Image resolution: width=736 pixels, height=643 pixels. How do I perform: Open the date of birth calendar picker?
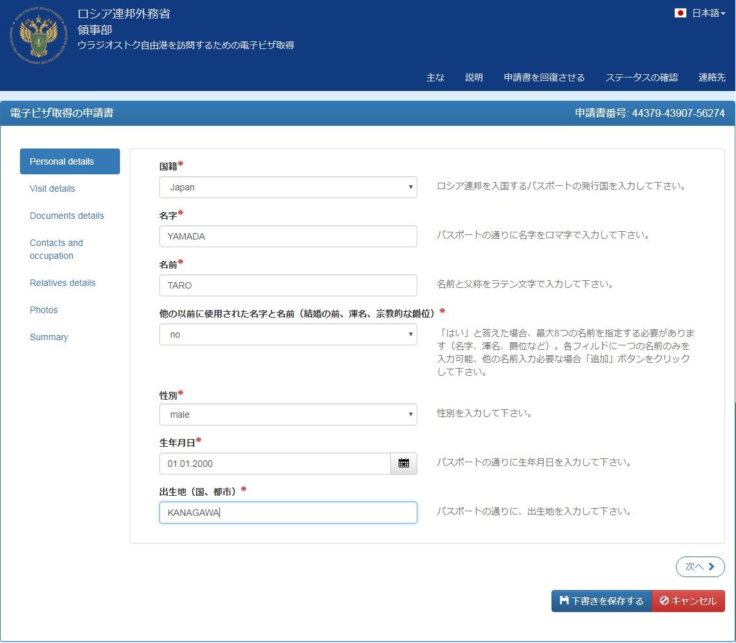[404, 464]
